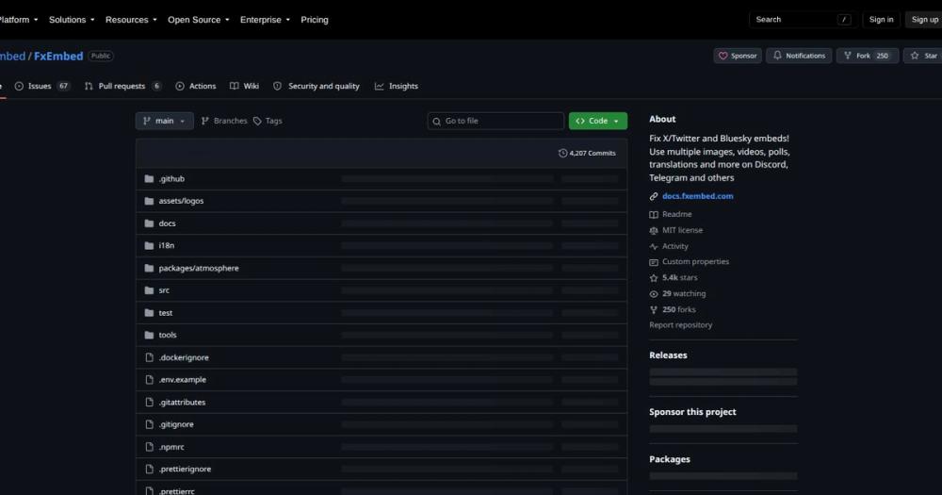This screenshot has width=942, height=495.
Task: Open the Releases section heading
Action: [668, 355]
